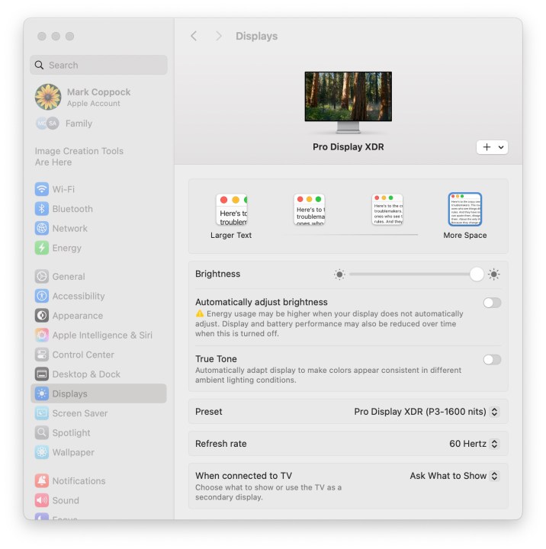Enable the True Tone switch

point(492,360)
